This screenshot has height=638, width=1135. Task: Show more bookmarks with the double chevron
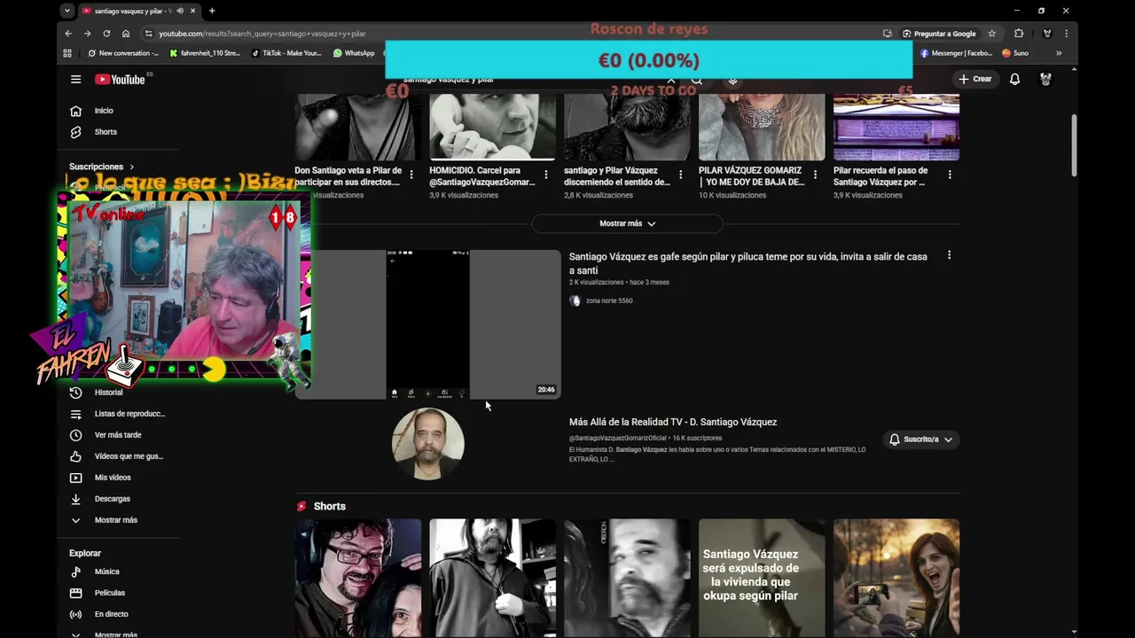coord(1059,53)
